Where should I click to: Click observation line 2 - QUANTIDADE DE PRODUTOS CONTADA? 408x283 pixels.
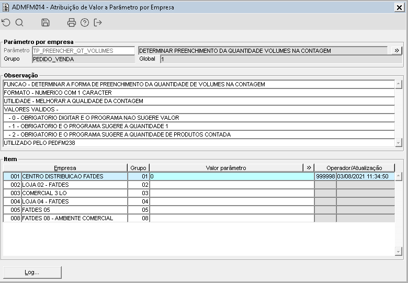tap(199, 134)
